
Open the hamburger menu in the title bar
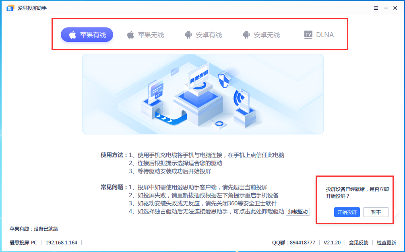pos(376,7)
